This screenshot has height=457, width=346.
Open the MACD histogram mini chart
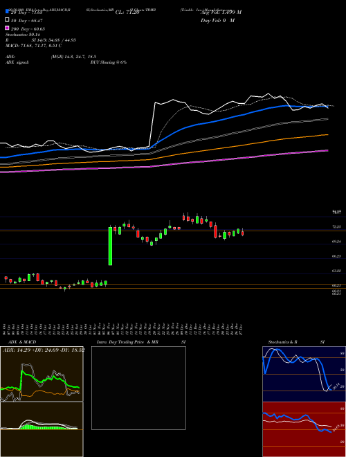tap(42, 429)
